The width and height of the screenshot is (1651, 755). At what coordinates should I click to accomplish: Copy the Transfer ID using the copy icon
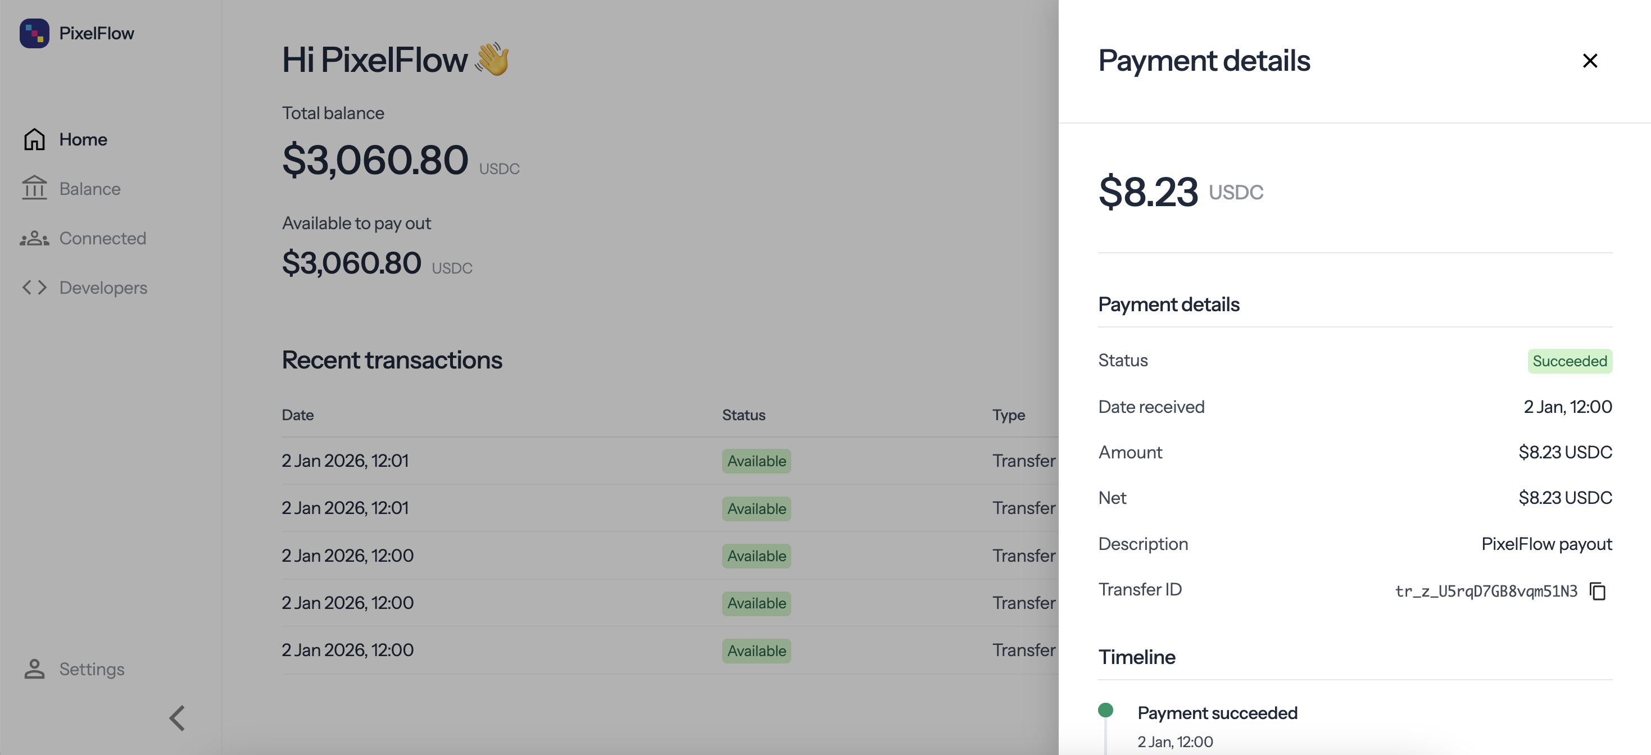pyautogui.click(x=1598, y=591)
